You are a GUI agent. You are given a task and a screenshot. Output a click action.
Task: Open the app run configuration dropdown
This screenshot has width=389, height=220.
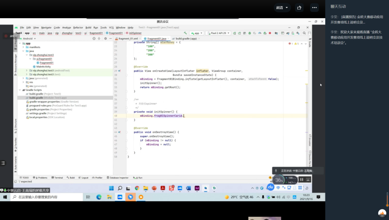coord(197,33)
